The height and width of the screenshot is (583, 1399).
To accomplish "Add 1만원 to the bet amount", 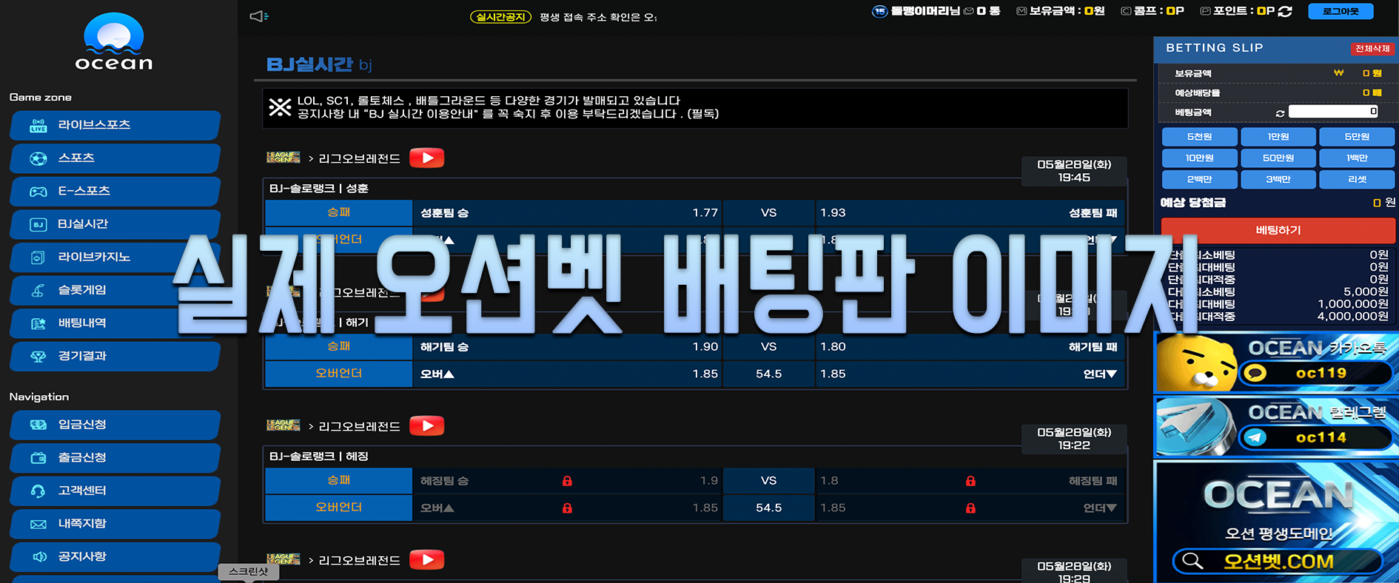I will click(x=1278, y=137).
